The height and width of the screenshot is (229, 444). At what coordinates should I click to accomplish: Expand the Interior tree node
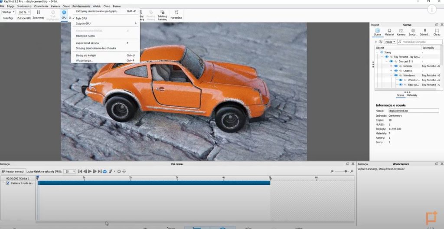391,66
